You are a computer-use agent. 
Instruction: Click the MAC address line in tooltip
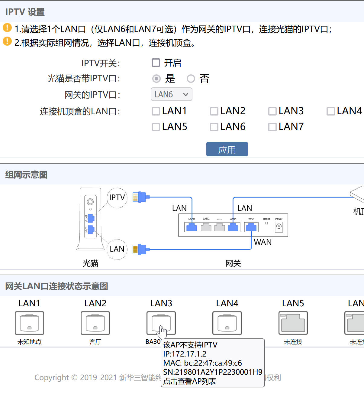[203, 363]
